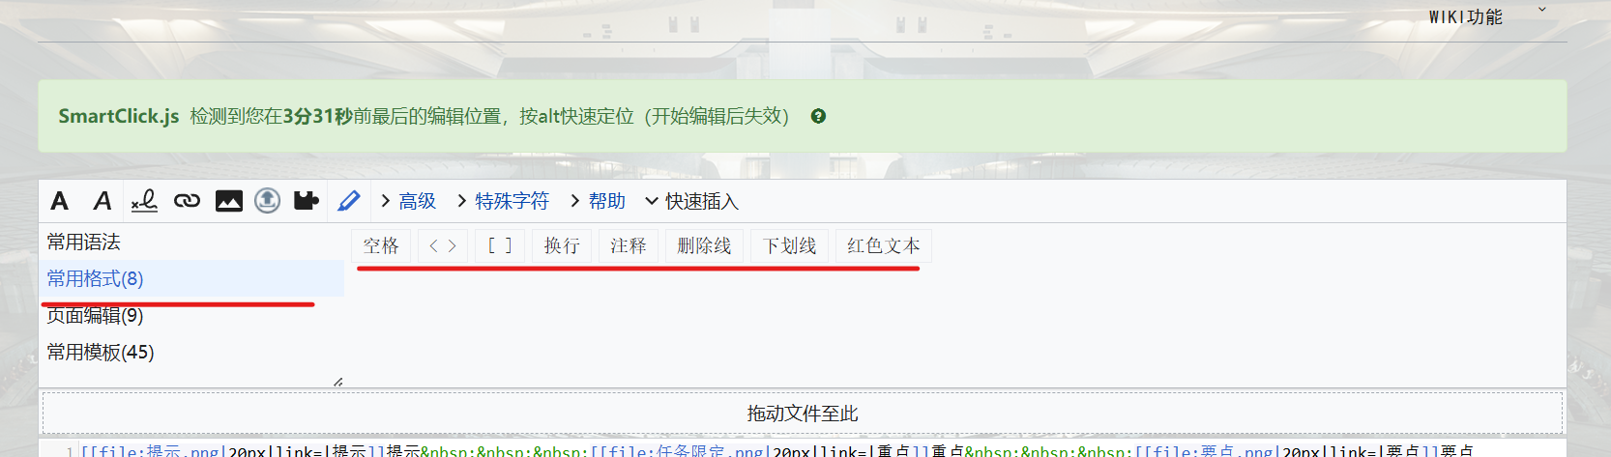Image resolution: width=1611 pixels, height=457 pixels.
Task: Insert 空格 snippet button
Action: (x=381, y=245)
